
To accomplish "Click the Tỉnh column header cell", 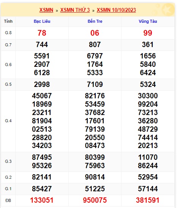I will point(8,21).
